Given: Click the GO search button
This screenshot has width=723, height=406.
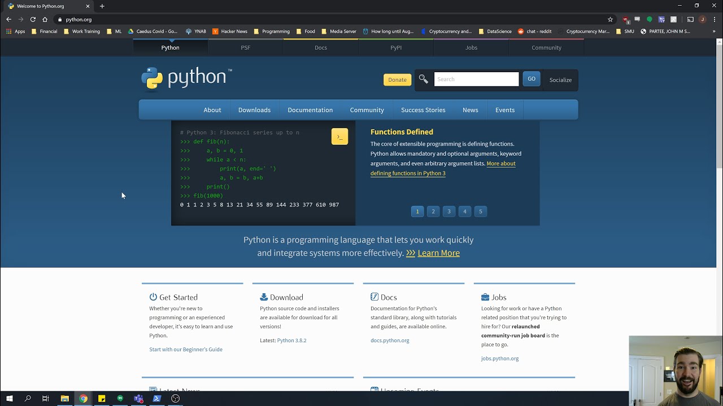Looking at the screenshot, I should click(x=532, y=79).
